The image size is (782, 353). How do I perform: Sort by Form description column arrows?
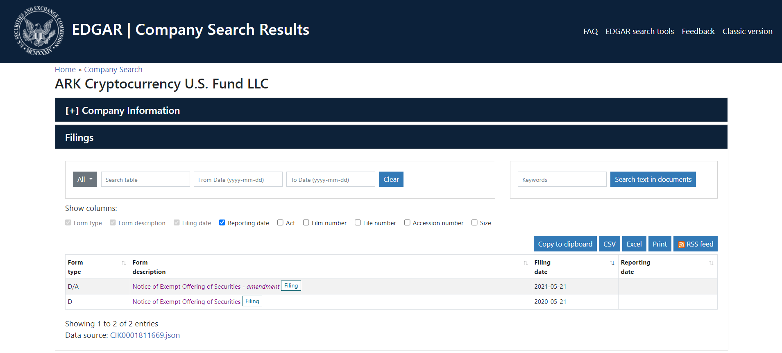tap(526, 263)
